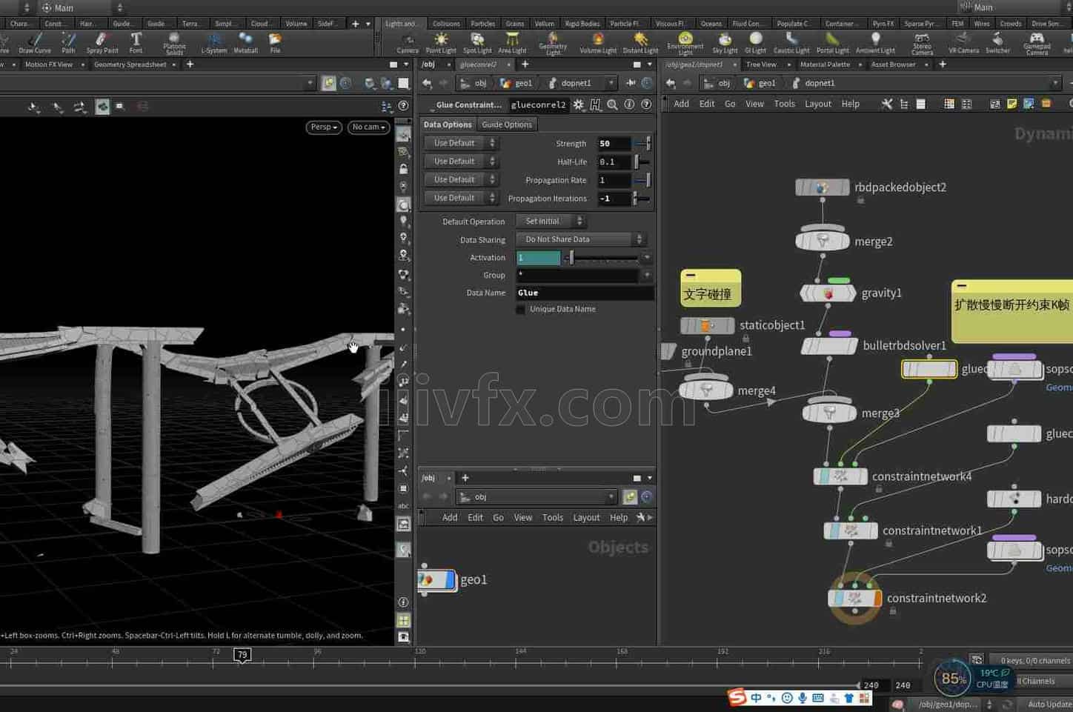Select the Draw Curve shelf tool
Image resolution: width=1073 pixels, height=712 pixels.
click(35, 43)
